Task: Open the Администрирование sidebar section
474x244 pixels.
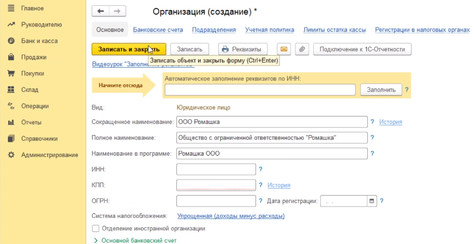Action: pyautogui.click(x=49, y=155)
